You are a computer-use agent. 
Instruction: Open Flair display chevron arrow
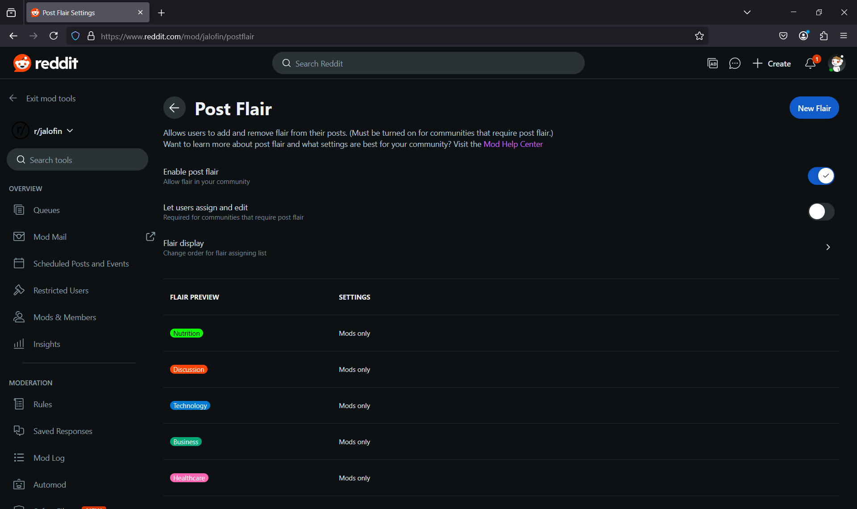(x=828, y=247)
